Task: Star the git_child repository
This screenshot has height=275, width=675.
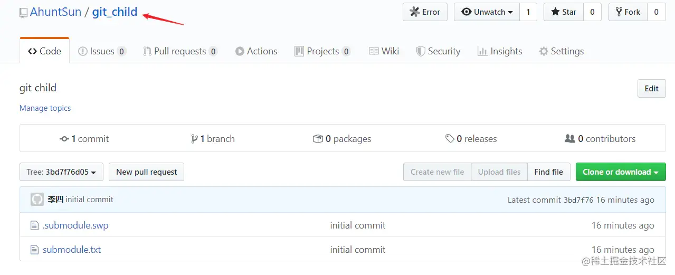Action: (x=564, y=12)
